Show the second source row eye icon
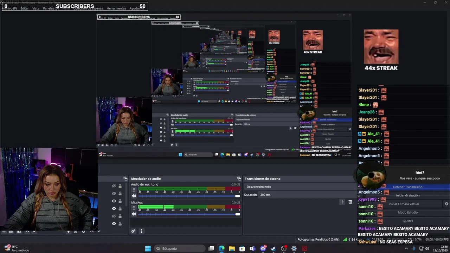450x253 pixels. (x=114, y=193)
